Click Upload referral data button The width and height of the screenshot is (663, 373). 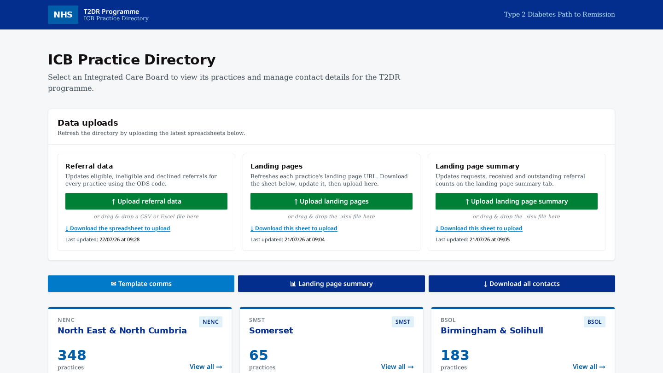pos(146,201)
